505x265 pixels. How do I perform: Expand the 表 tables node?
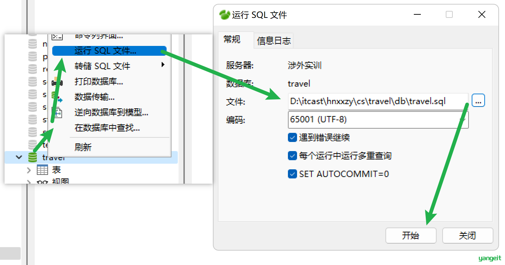29,170
